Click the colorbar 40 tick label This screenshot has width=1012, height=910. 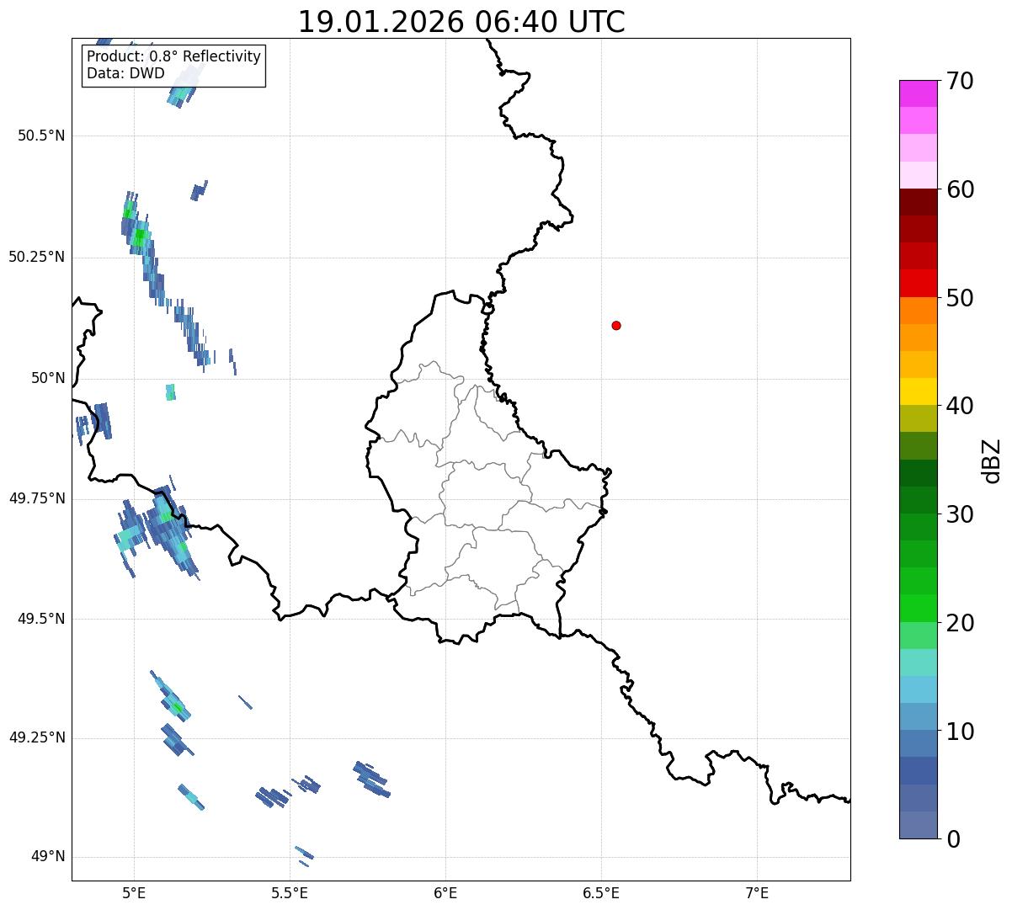pos(960,406)
